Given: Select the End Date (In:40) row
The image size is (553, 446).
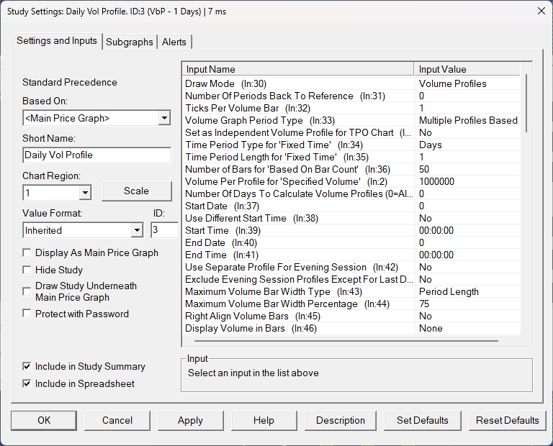Looking at the screenshot, I should pyautogui.click(x=351, y=242).
